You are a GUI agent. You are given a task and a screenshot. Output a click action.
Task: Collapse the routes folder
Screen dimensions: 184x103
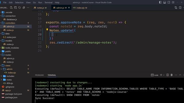pyautogui.click(x=8, y=55)
